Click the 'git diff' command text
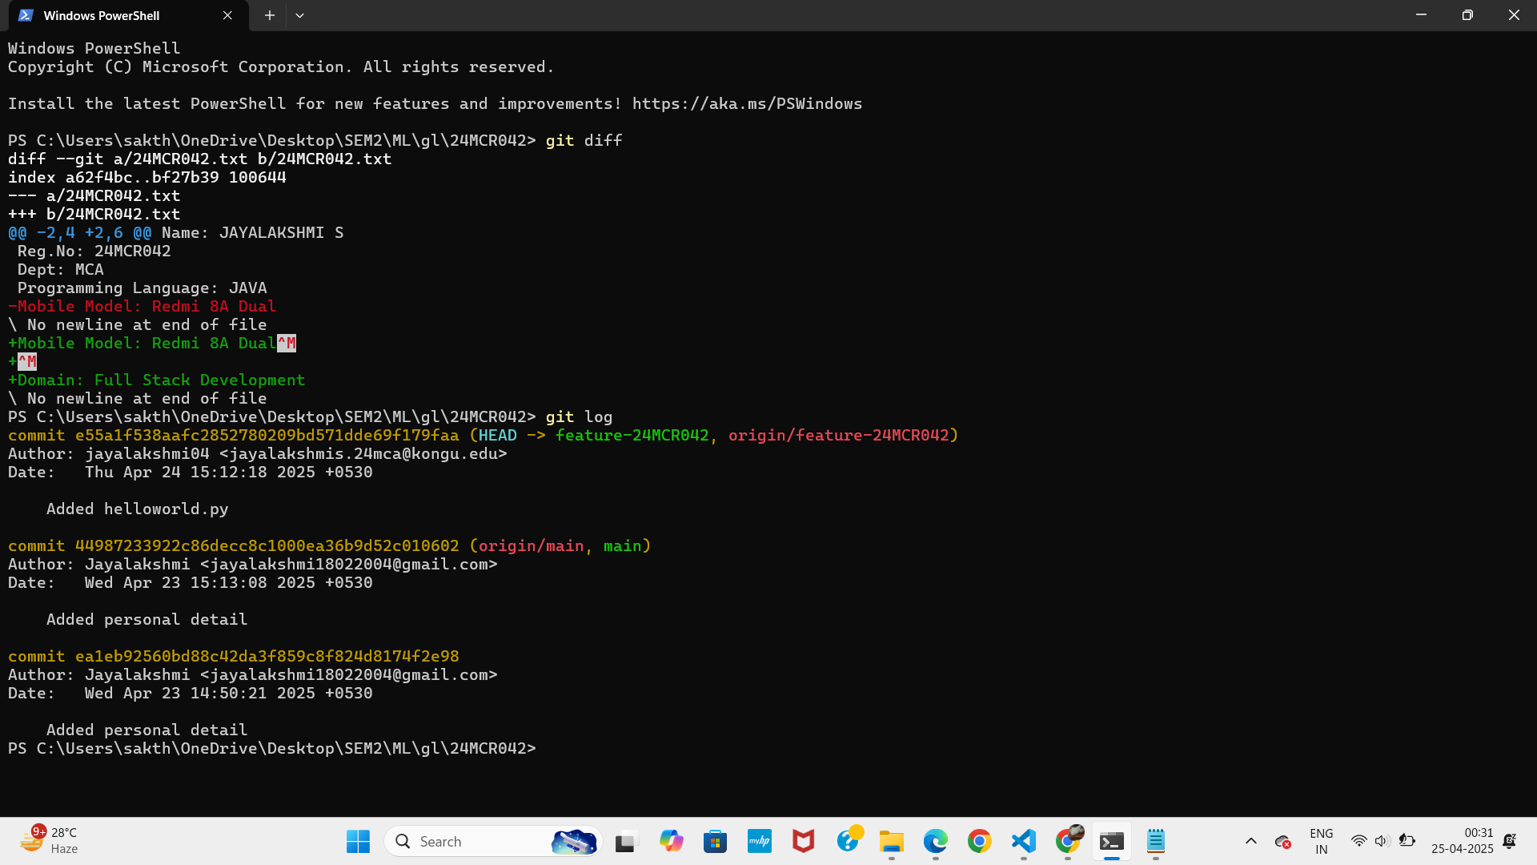Image resolution: width=1537 pixels, height=865 pixels. pyautogui.click(x=584, y=140)
